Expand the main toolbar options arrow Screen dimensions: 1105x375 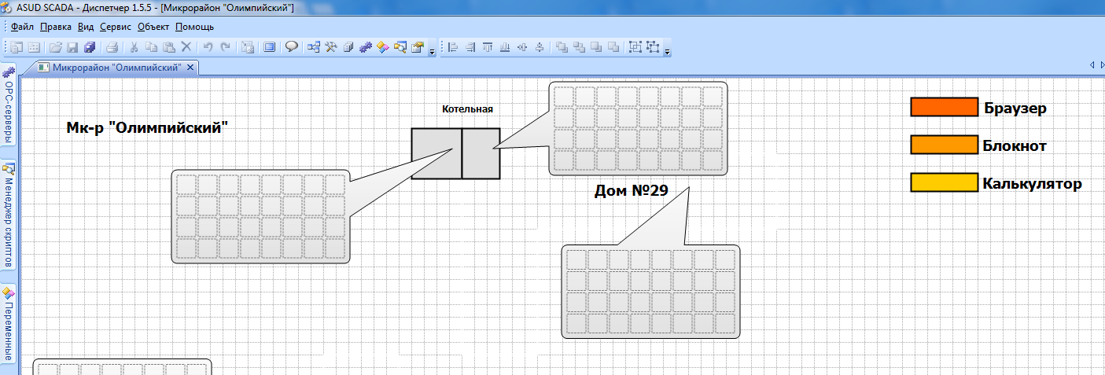pyautogui.click(x=433, y=52)
